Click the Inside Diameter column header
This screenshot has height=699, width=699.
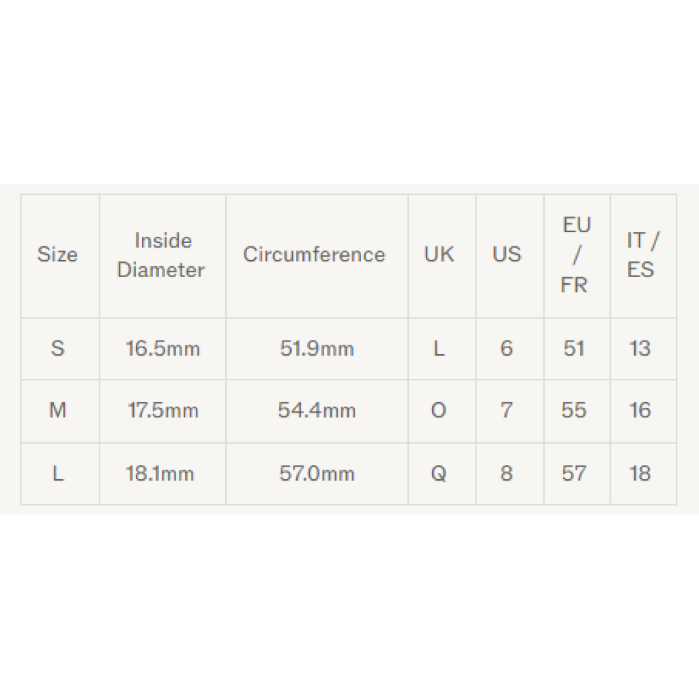(162, 255)
